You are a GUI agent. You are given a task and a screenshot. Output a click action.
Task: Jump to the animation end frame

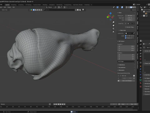(64, 104)
